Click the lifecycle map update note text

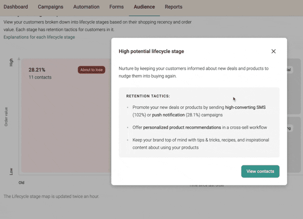(51, 196)
